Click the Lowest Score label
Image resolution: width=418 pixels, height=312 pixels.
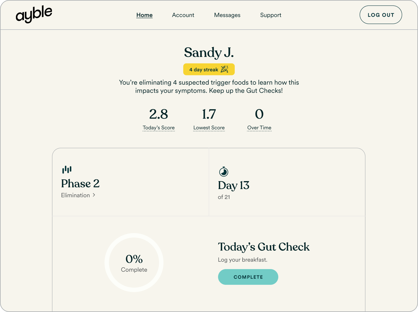209,128
